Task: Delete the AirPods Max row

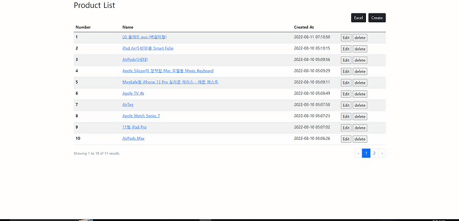Action: point(360,139)
